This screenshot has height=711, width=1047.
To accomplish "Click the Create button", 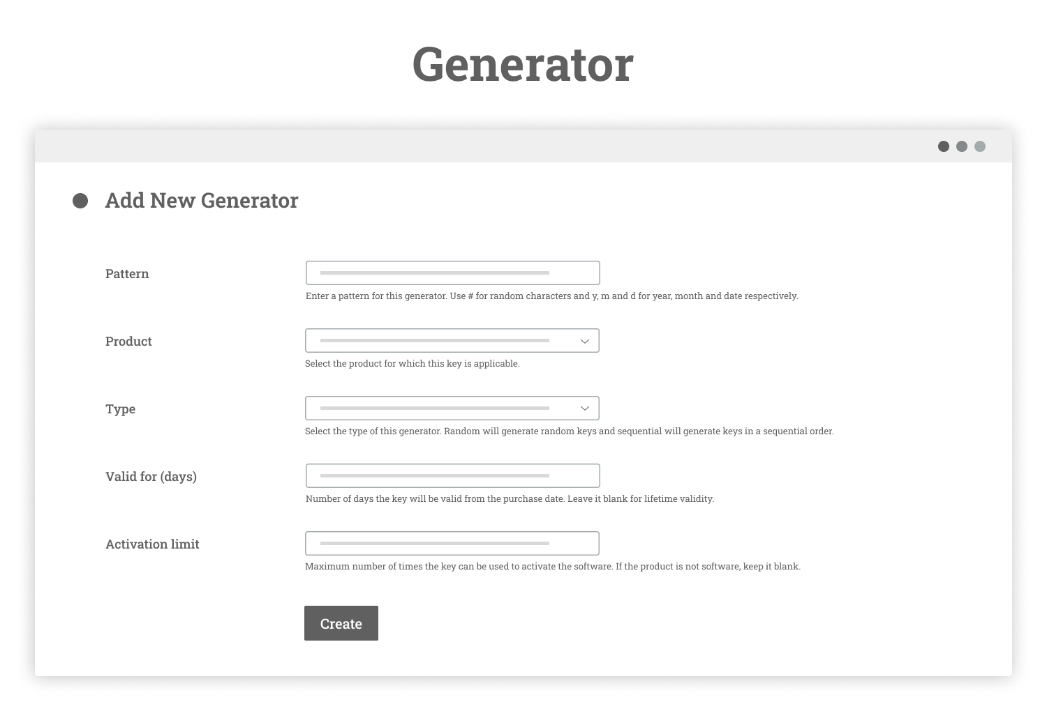I will click(x=341, y=623).
